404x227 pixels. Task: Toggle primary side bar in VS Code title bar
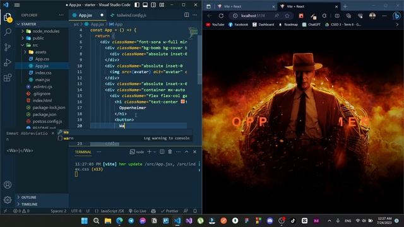point(137,5)
